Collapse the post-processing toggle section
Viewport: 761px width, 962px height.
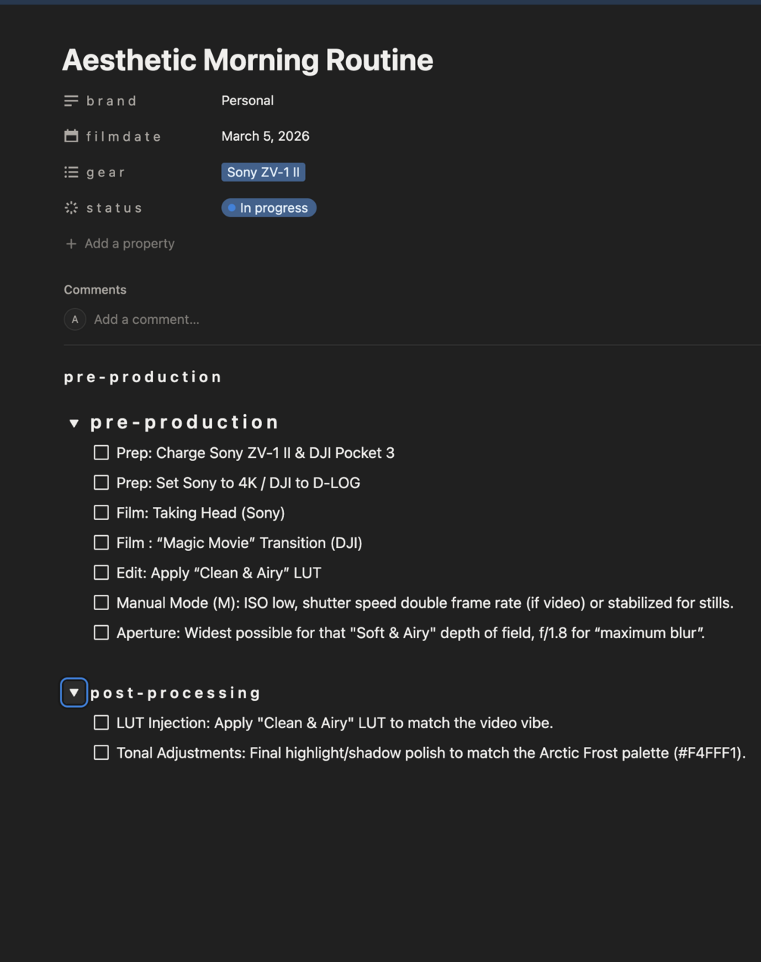pyautogui.click(x=74, y=693)
